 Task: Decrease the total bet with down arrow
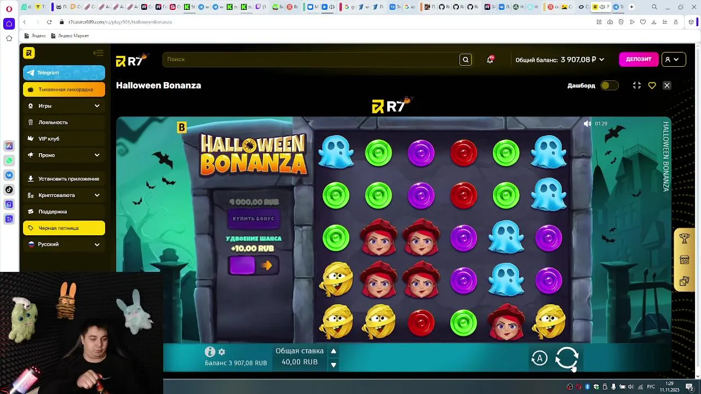click(334, 364)
